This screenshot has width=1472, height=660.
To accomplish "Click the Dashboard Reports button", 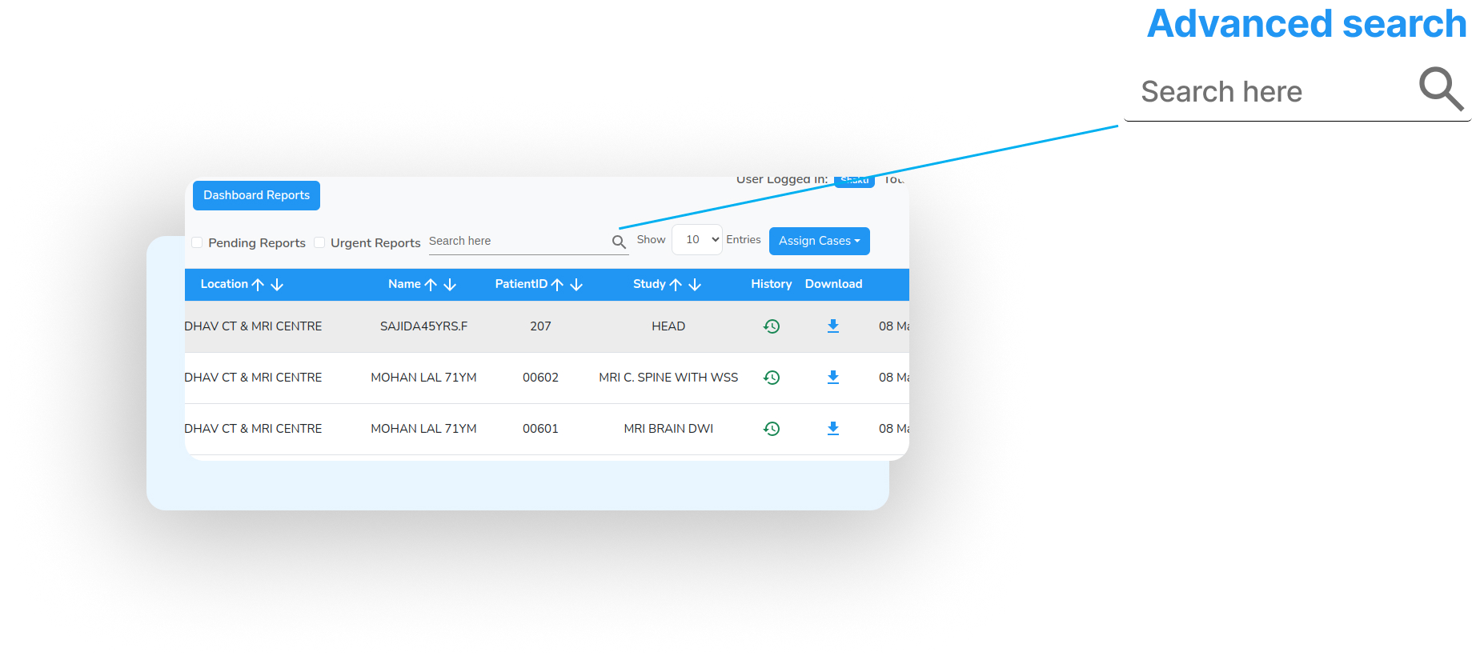I will [256, 195].
